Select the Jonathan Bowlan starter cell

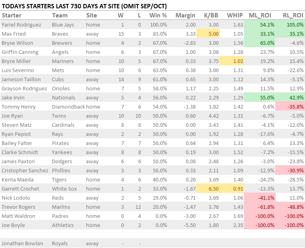click(22, 244)
